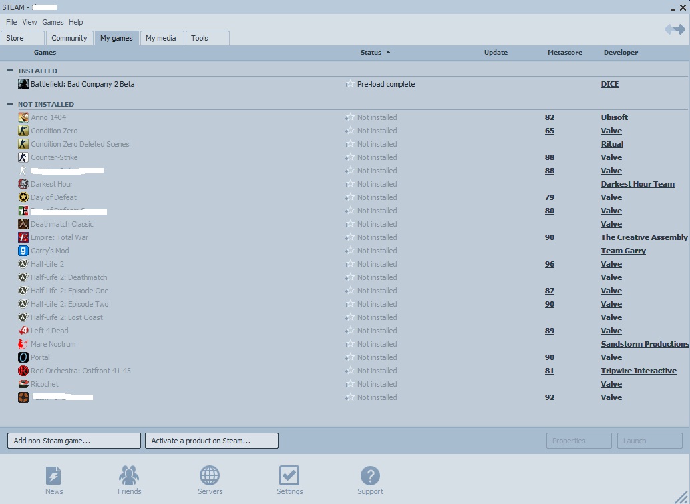
Task: Click Activate a product on Steam button
Action: [211, 441]
